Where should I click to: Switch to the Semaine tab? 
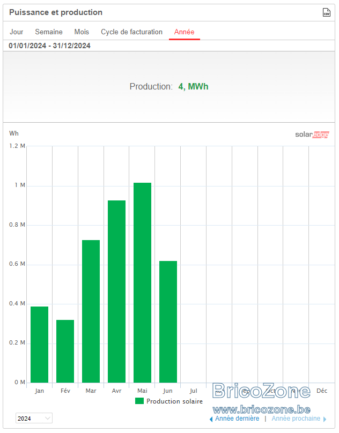(x=49, y=32)
